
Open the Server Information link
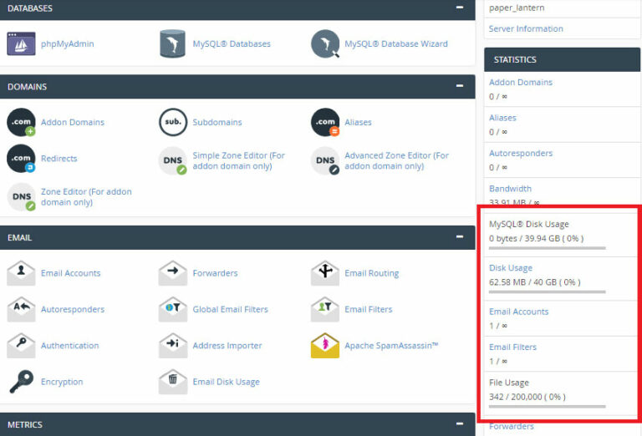tap(526, 28)
